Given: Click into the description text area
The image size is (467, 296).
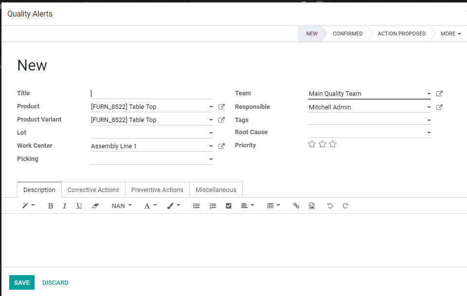Looking at the screenshot, I should coord(234,240).
